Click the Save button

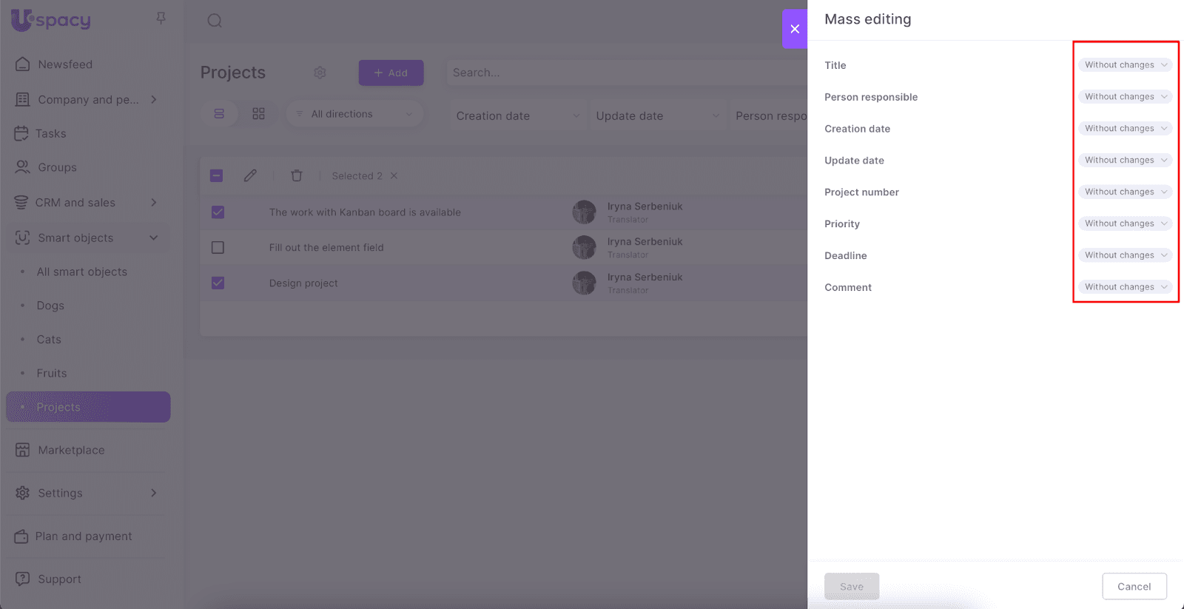(852, 586)
